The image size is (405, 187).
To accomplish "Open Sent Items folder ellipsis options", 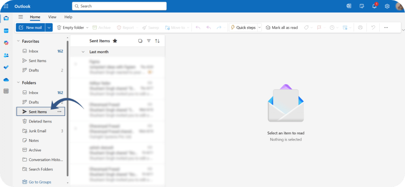I will [59, 111].
